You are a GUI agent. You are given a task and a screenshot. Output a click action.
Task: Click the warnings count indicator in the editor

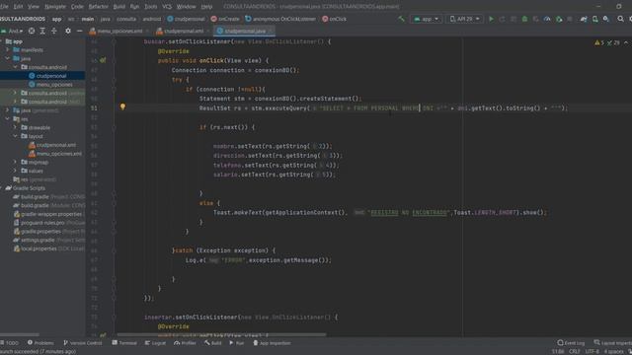tap(599, 42)
